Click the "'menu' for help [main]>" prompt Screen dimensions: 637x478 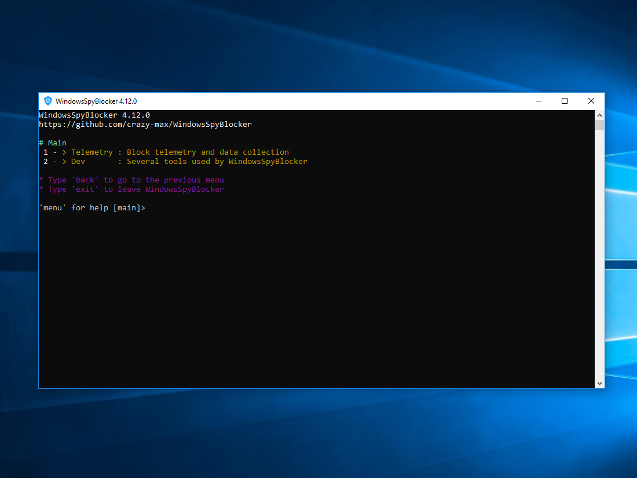92,207
